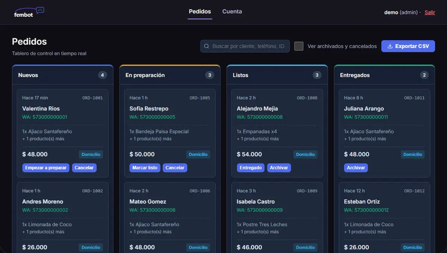Click the download icon in Exportar CSV

[390, 46]
